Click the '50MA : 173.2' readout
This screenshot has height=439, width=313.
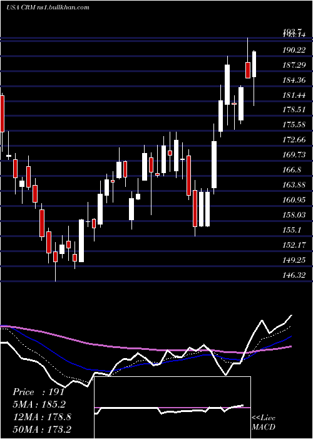coord(42,429)
